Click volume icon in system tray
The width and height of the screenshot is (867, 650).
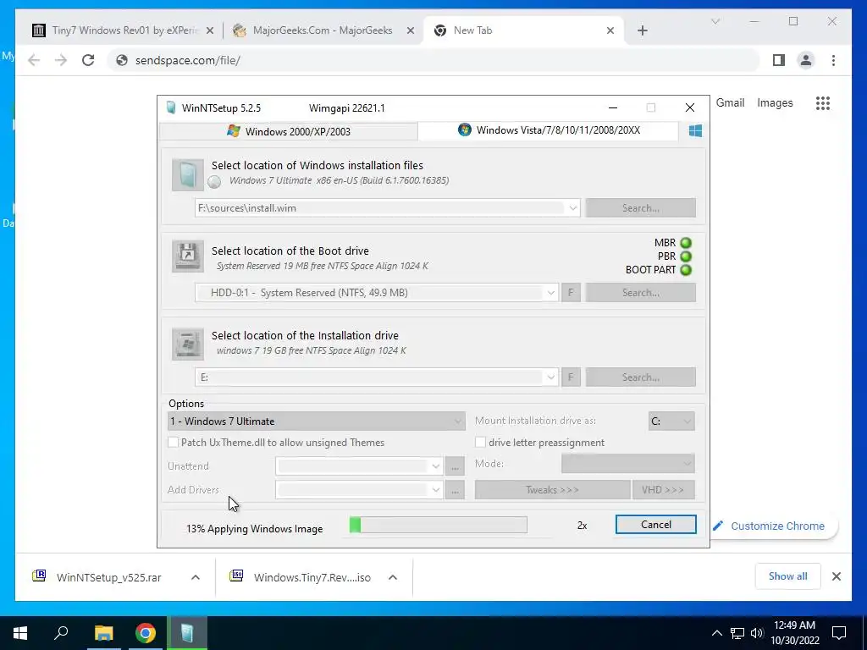click(x=756, y=633)
